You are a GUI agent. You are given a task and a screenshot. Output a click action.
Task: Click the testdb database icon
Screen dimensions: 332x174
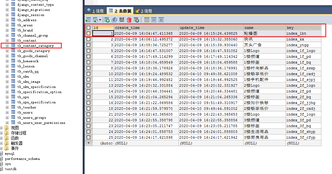coord(2,169)
